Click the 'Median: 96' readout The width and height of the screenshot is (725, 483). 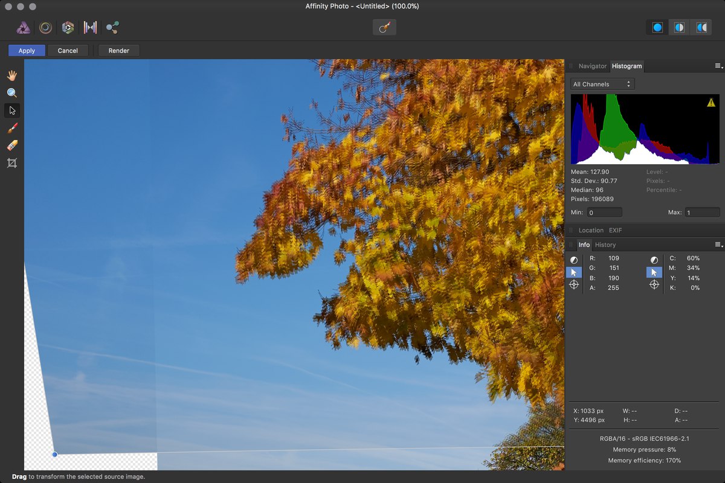(587, 190)
